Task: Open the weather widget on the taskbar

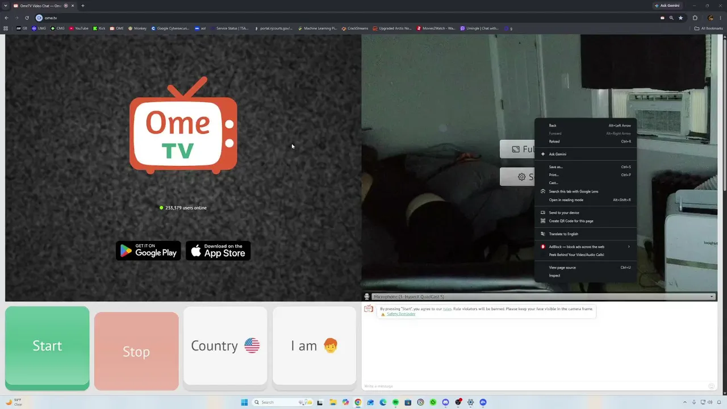Action: 14,402
